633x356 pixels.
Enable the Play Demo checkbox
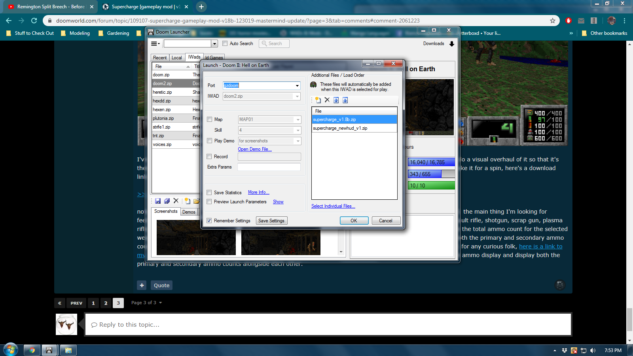pos(210,140)
